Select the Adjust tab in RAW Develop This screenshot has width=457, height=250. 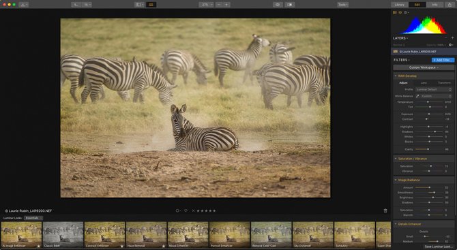[x=403, y=82]
